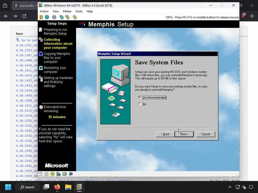Viewport: 258px width, 193px height.
Task: Open the Media menu
Action: (67, 11)
